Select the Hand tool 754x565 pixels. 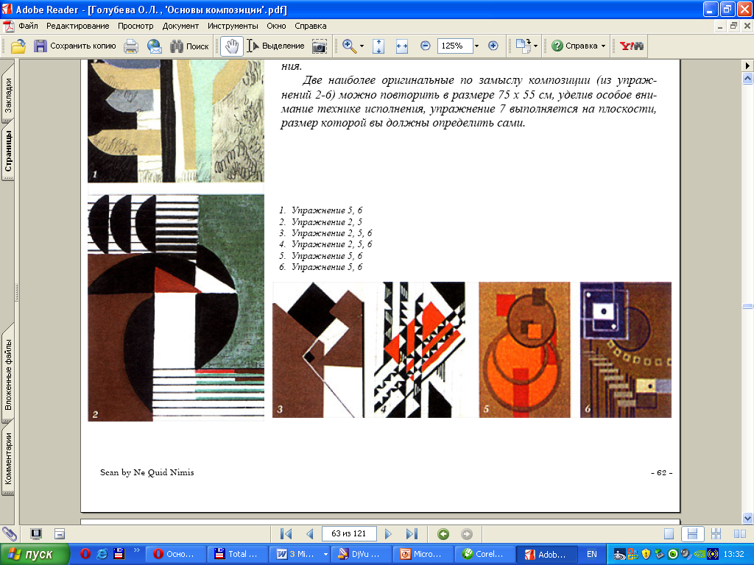click(x=232, y=46)
